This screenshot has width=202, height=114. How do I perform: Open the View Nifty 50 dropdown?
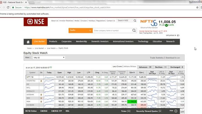[x=49, y=58]
